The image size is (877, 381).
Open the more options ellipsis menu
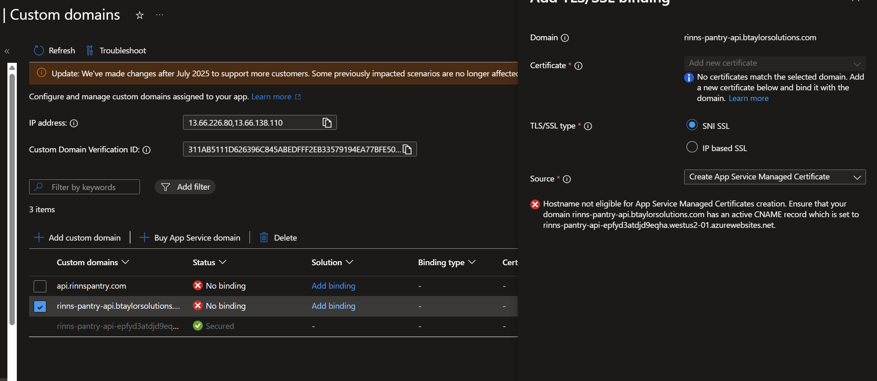click(160, 15)
